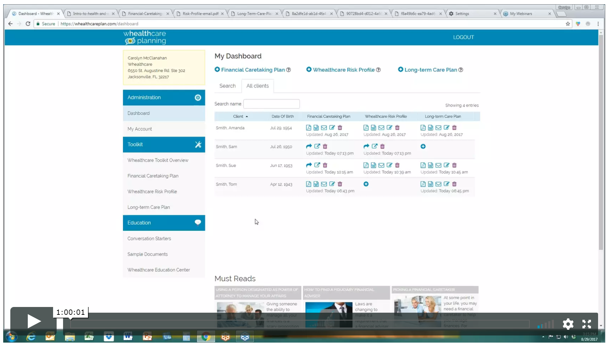The image size is (607, 349).
Task: Email Amanda Smith's Long-term Care Plan
Action: tap(439, 128)
